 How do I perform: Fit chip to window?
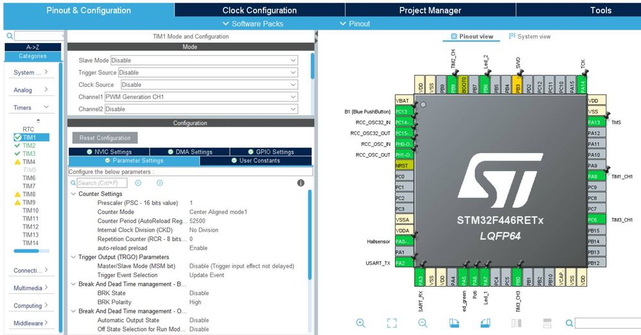point(392,323)
